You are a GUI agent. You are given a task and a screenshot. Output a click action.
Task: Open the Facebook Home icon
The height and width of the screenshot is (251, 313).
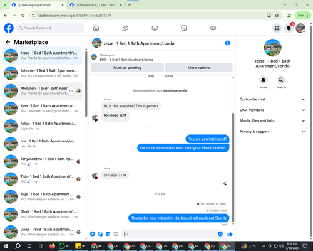pos(96,28)
